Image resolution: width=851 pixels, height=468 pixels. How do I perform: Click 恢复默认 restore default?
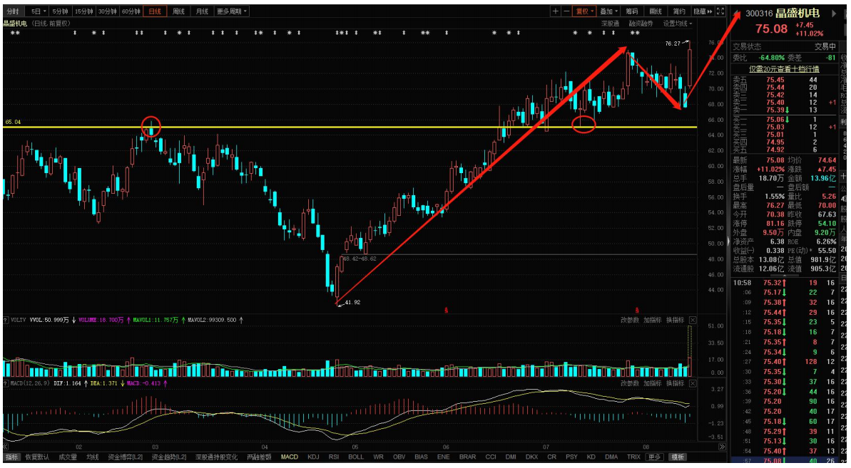[x=37, y=457]
